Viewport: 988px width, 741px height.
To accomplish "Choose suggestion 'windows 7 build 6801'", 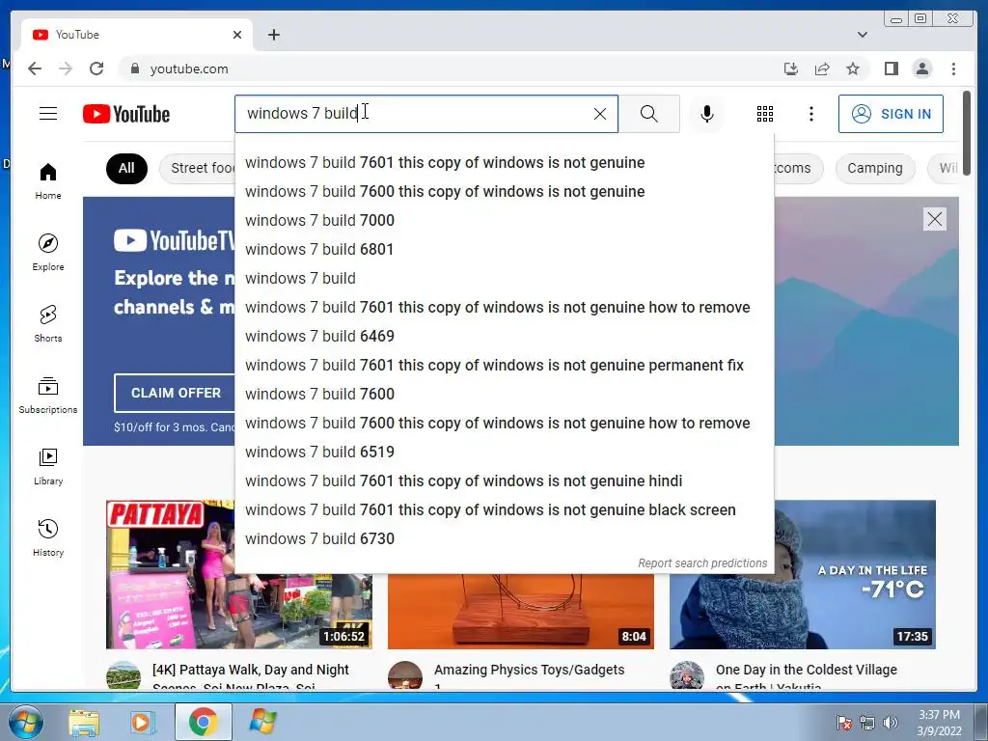I will coord(504,249).
